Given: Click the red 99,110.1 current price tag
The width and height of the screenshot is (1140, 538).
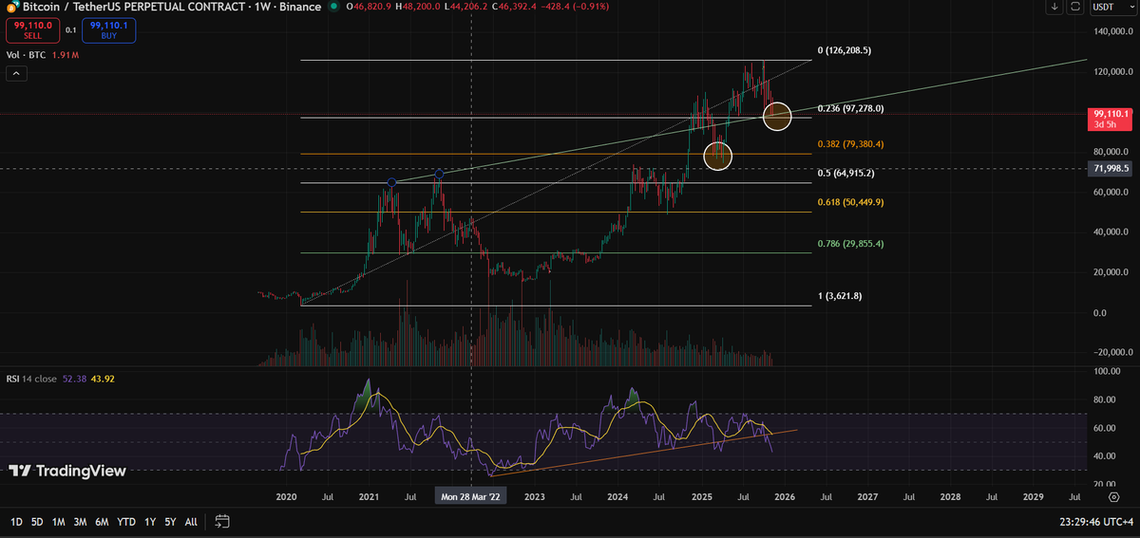Looking at the screenshot, I should (x=1111, y=119).
